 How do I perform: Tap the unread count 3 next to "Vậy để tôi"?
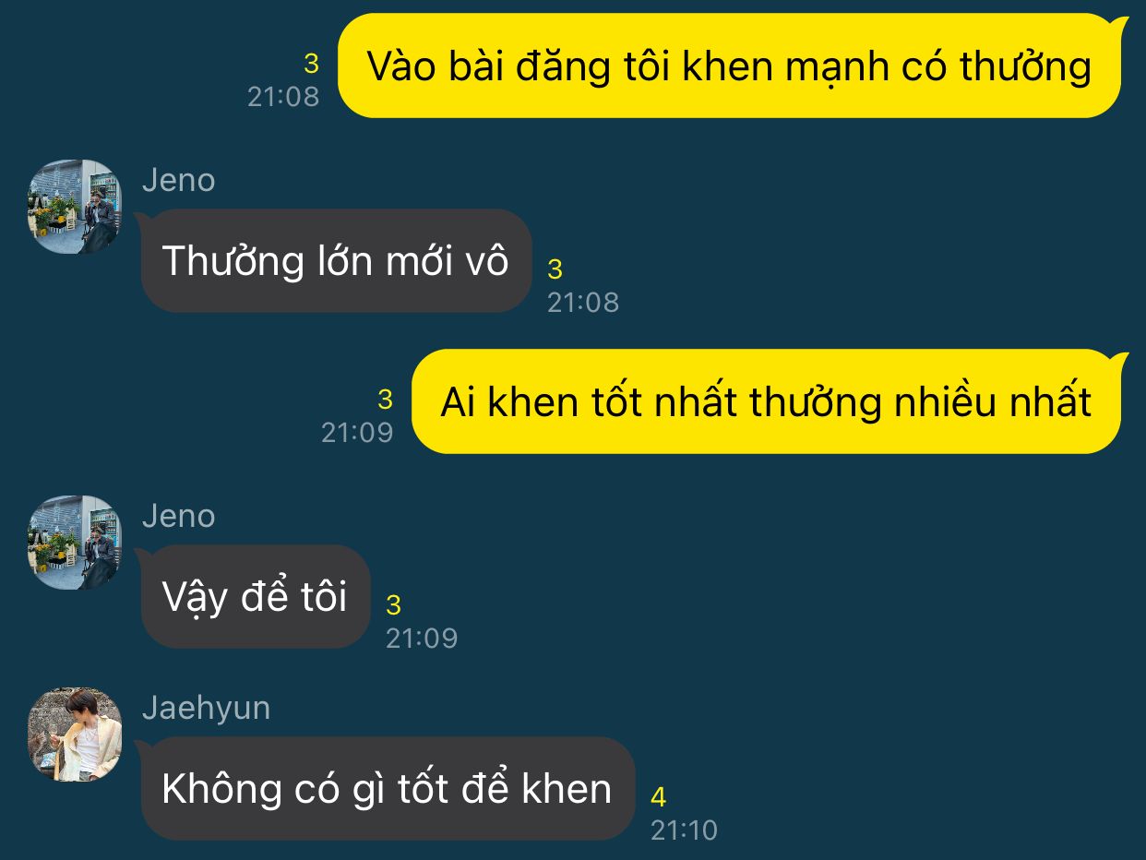coord(393,605)
